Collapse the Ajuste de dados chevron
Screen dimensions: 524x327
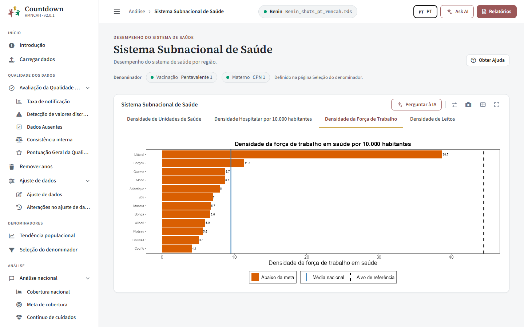88,181
